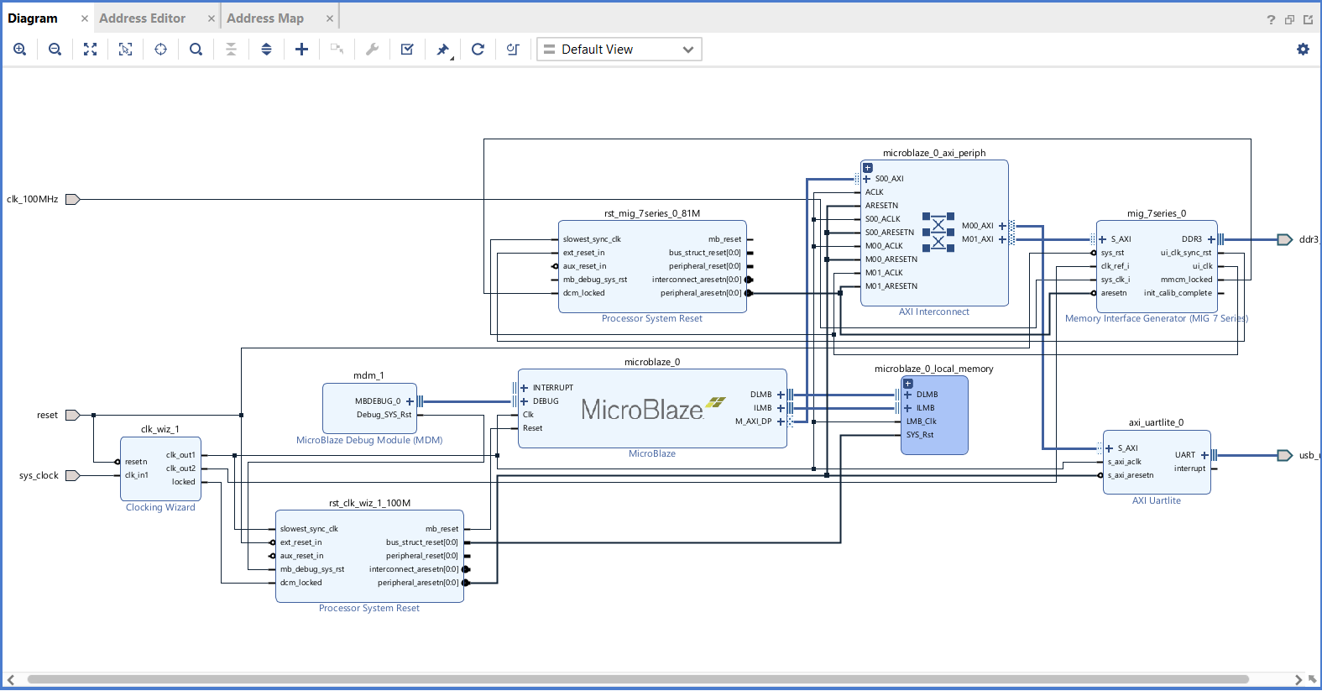Regenerate Layout with the refresh icon
Screen dimensions: 1322x691
click(478, 50)
